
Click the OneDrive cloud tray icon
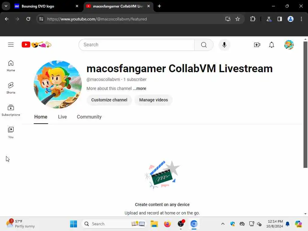coord(242,224)
